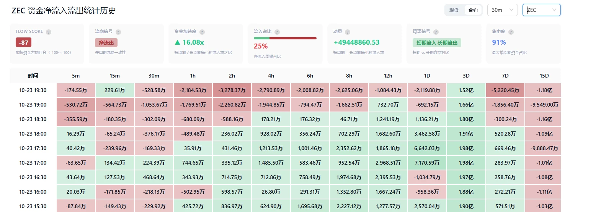The height and width of the screenshot is (212, 596).
Task: Click the 1,695.68万 cell
Action: [310, 206]
